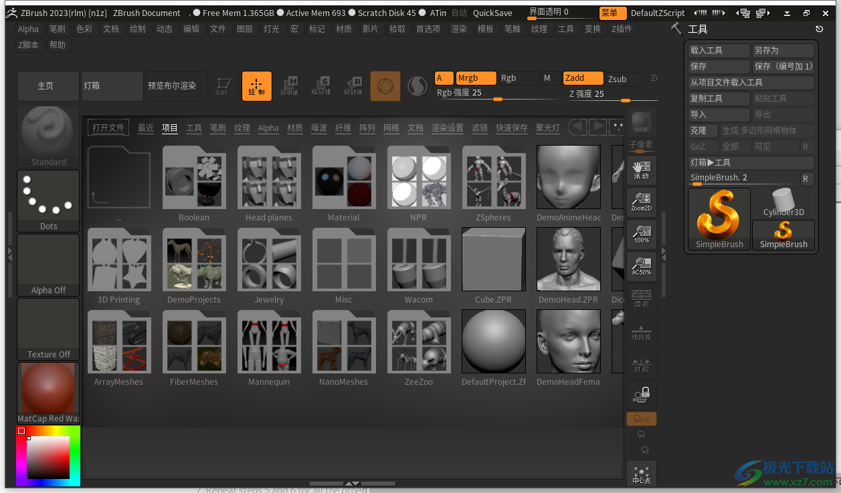Image resolution: width=841 pixels, height=493 pixels.
Task: Select the Rotate (旋转轴) gizmo tool
Action: [x=353, y=86]
